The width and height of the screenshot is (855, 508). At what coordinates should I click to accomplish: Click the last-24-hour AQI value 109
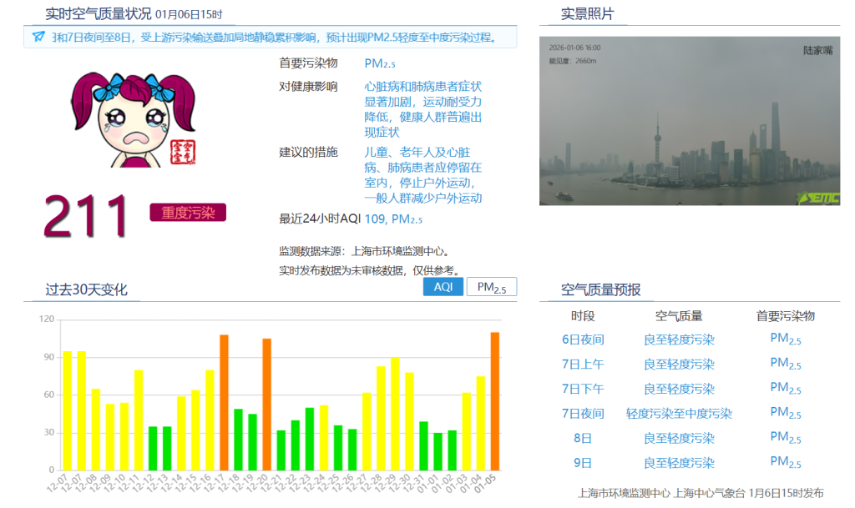point(374,219)
